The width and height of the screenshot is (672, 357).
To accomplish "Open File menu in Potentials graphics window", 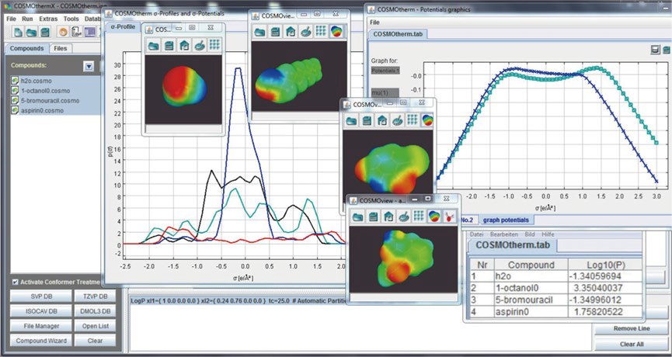I will click(x=374, y=22).
